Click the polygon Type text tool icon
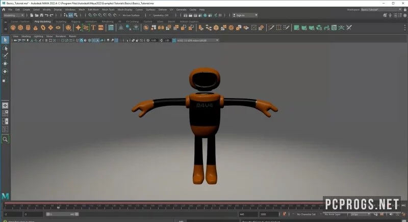408x222 pixels. tap(93, 27)
